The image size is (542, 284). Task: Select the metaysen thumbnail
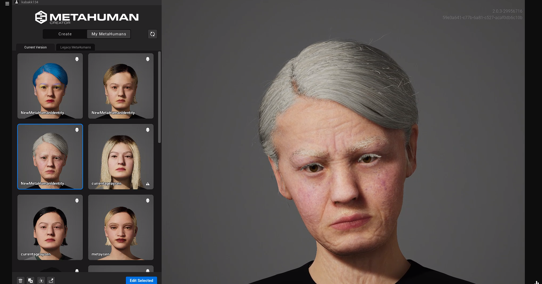tap(121, 227)
